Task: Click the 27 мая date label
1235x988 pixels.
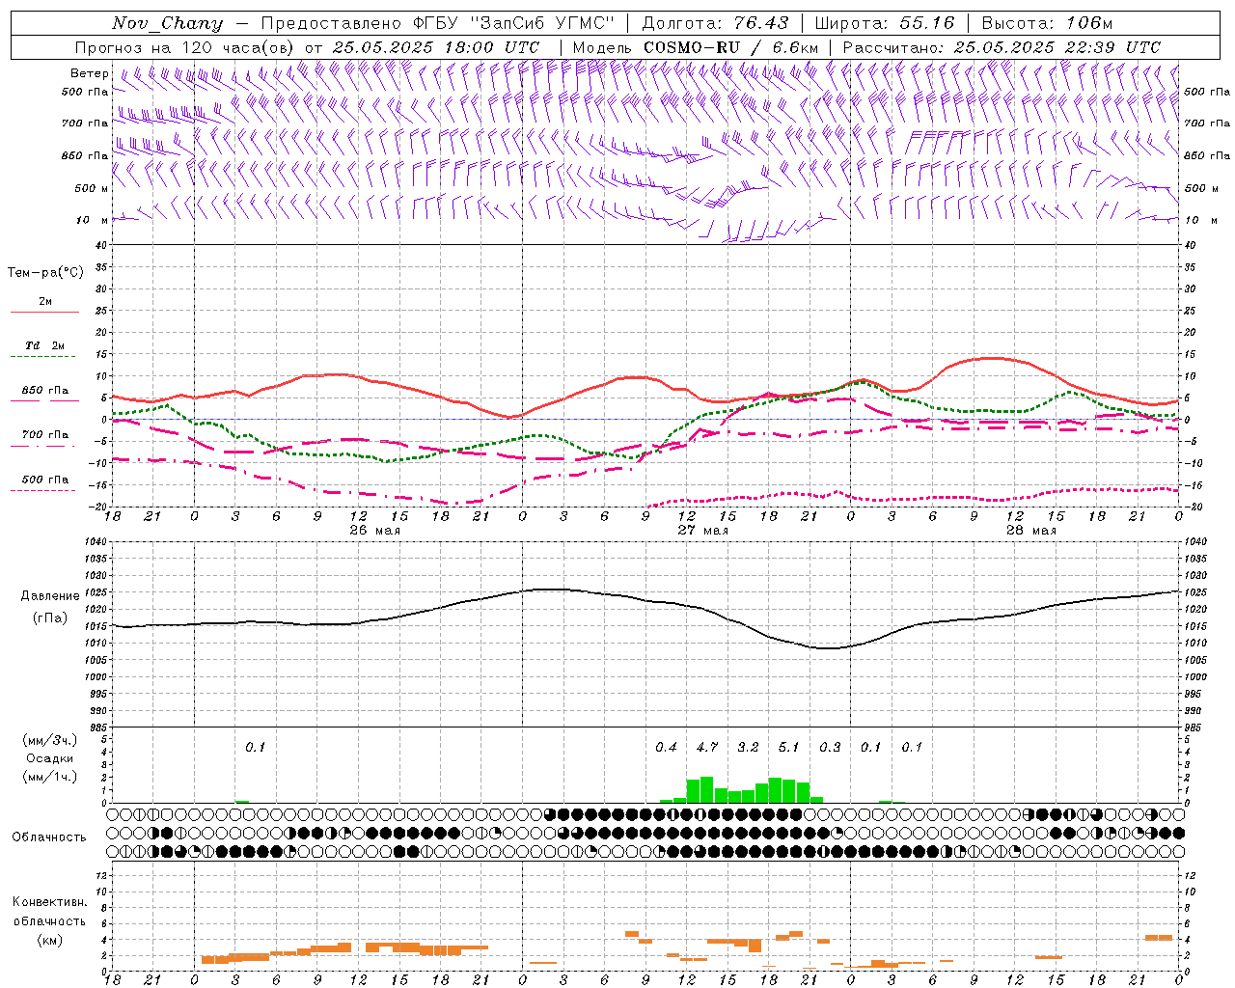Action: 702,531
